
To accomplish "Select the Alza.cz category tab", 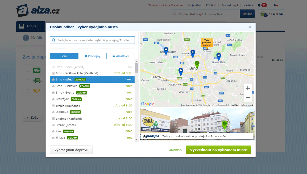I will (x=31, y=26).
